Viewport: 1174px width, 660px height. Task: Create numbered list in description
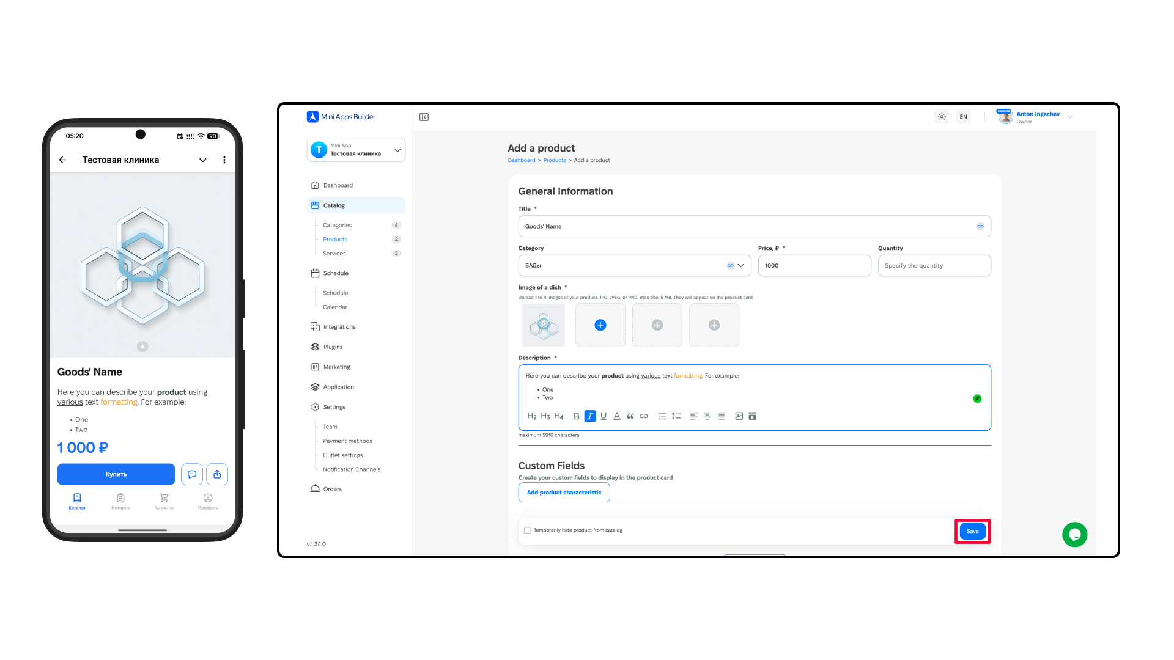tap(676, 416)
